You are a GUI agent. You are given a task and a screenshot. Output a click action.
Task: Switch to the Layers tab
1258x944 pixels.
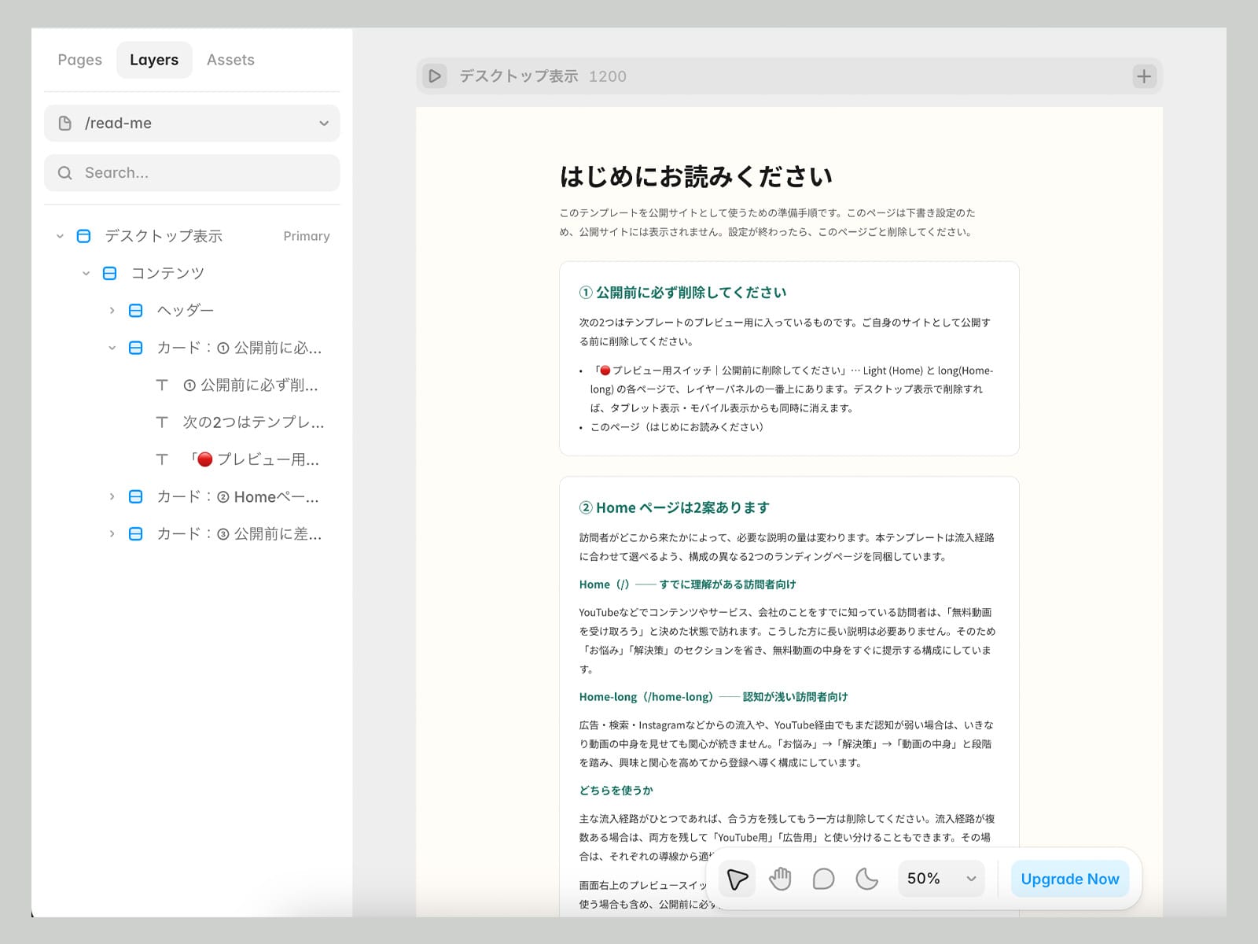point(154,60)
